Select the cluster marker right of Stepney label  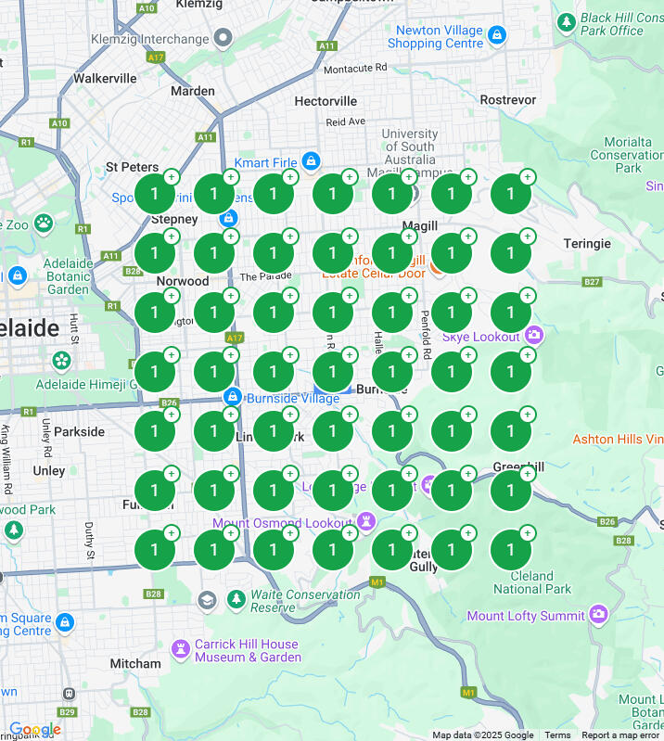tap(214, 253)
